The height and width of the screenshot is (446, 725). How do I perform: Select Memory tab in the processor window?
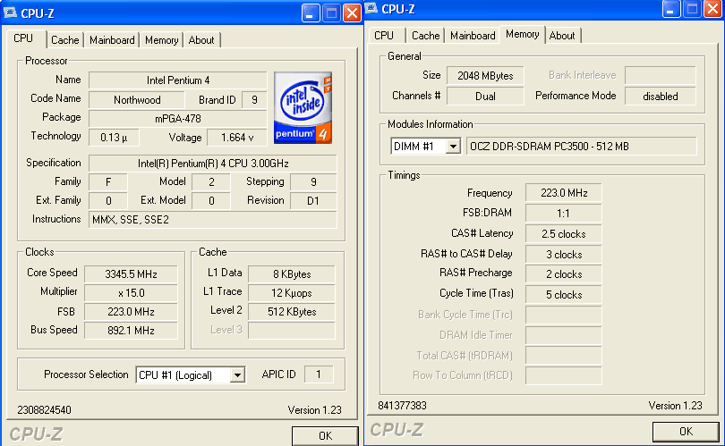[x=161, y=40]
